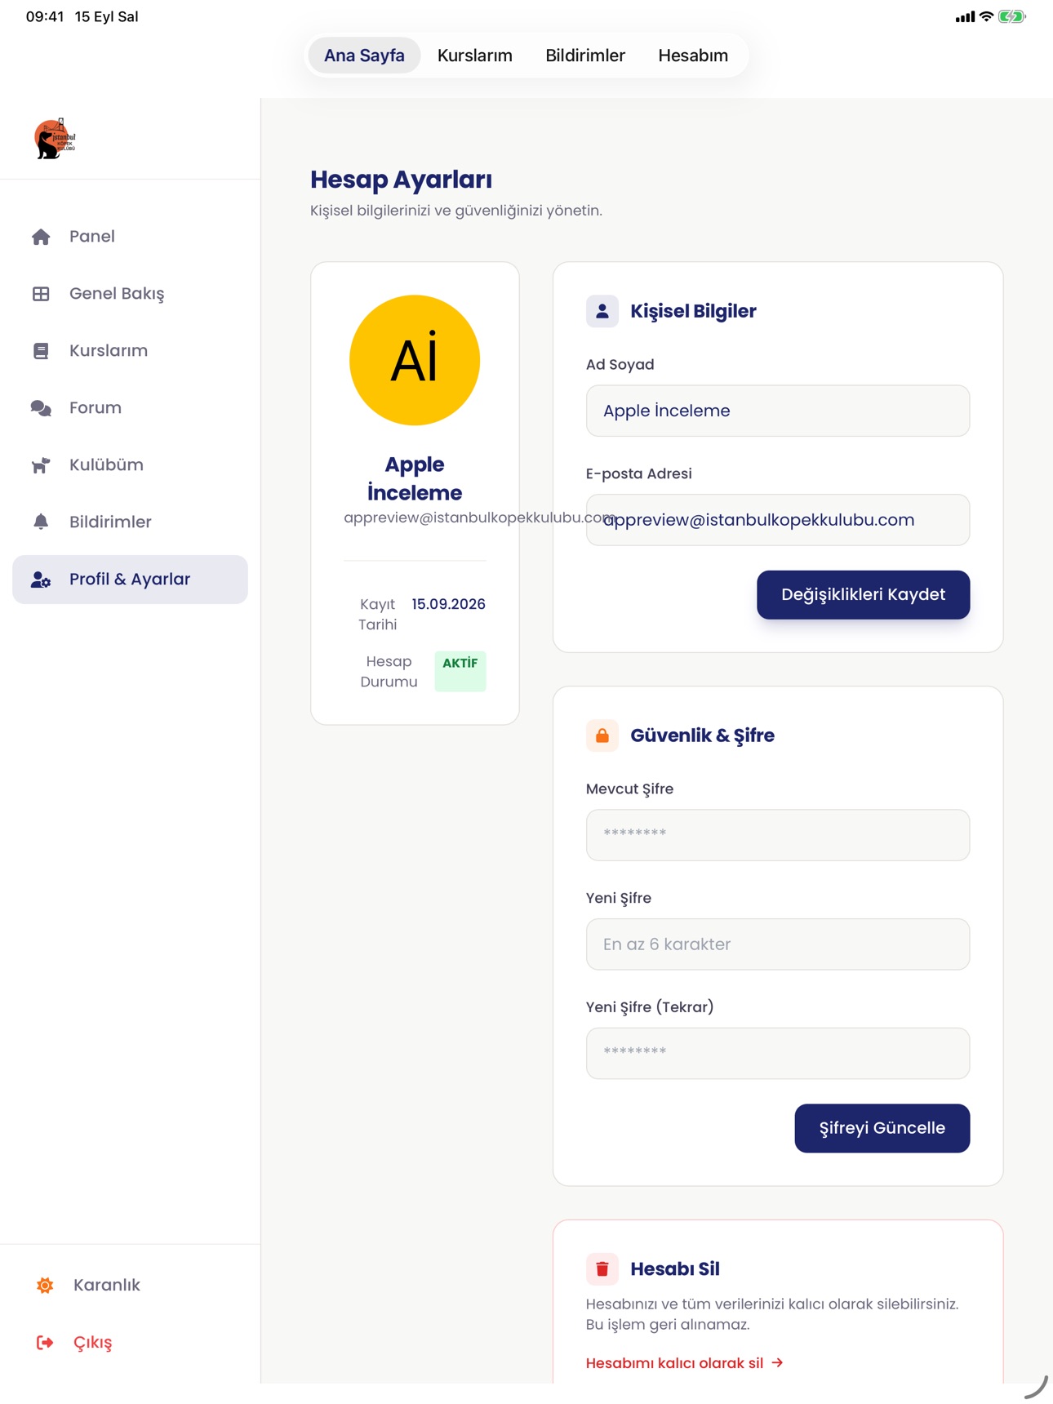Click the AKTİF status badge
The image size is (1053, 1404).
coord(460,671)
